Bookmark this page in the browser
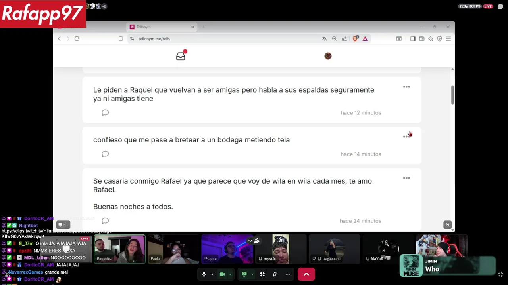The width and height of the screenshot is (508, 285). coord(121,39)
